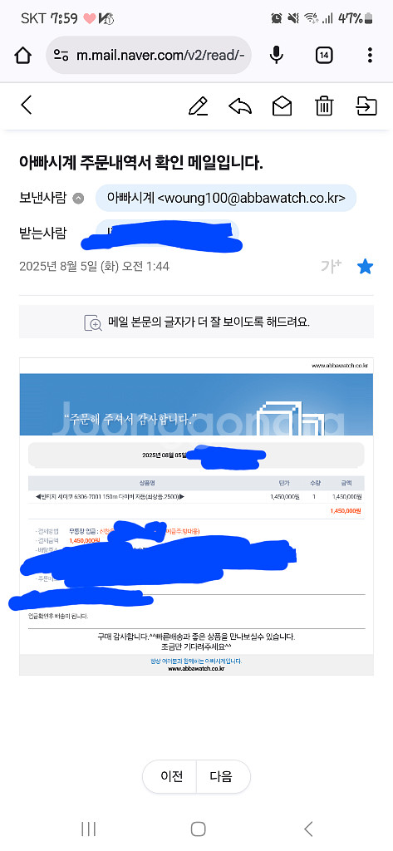Open the browser home page icon
Screen dimensions: 393x851
22,55
